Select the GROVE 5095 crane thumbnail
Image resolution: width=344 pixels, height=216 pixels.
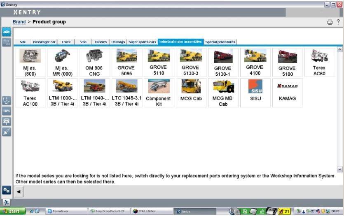pos(126,63)
